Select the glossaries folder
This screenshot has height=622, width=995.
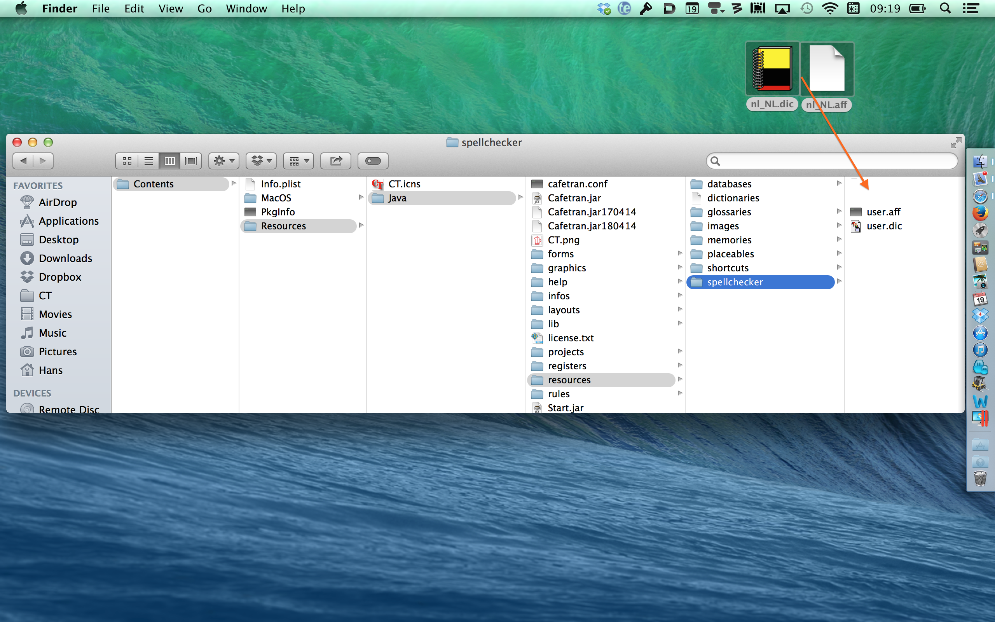(x=729, y=212)
